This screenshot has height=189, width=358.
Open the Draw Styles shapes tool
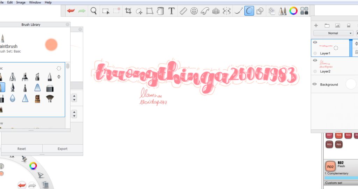coord(260,11)
